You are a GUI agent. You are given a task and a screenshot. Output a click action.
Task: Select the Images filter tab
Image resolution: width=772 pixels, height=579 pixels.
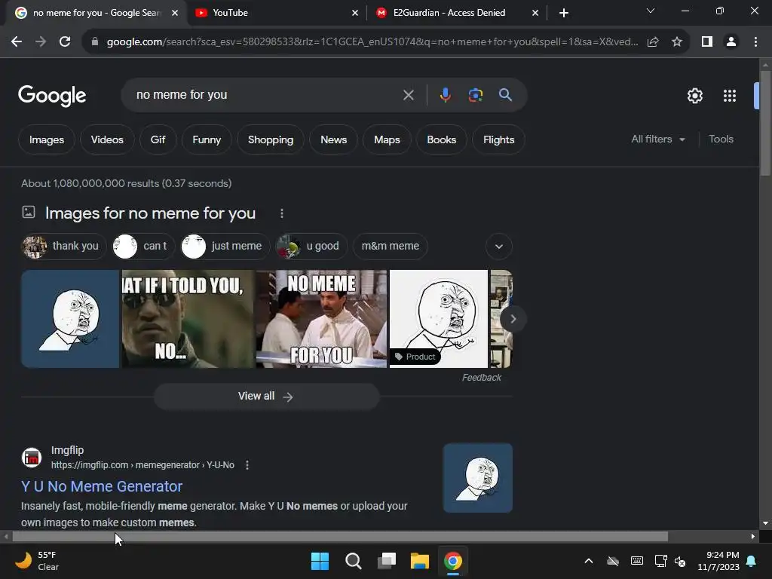click(46, 139)
